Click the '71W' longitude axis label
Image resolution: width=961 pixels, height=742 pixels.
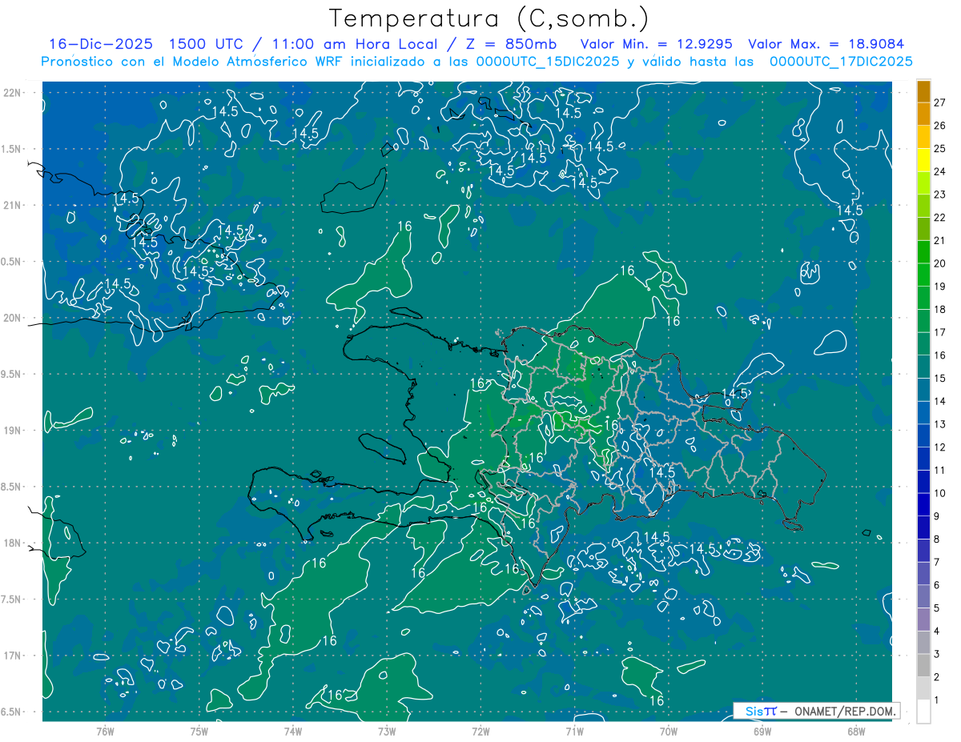(574, 731)
